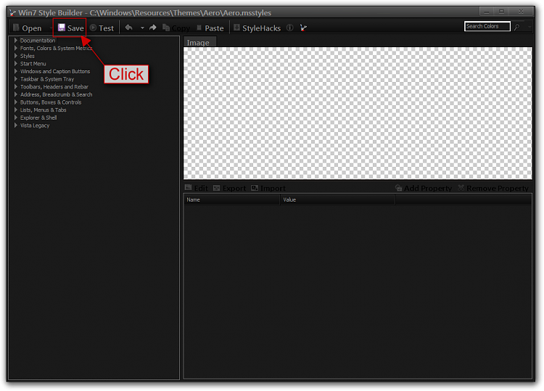Viewport: 544px width, 391px height.
Task: Click the tools icon beside info
Action: click(x=304, y=28)
